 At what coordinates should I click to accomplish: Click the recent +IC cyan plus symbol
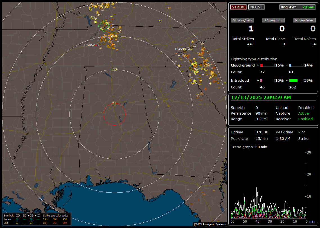(x=38, y=219)
